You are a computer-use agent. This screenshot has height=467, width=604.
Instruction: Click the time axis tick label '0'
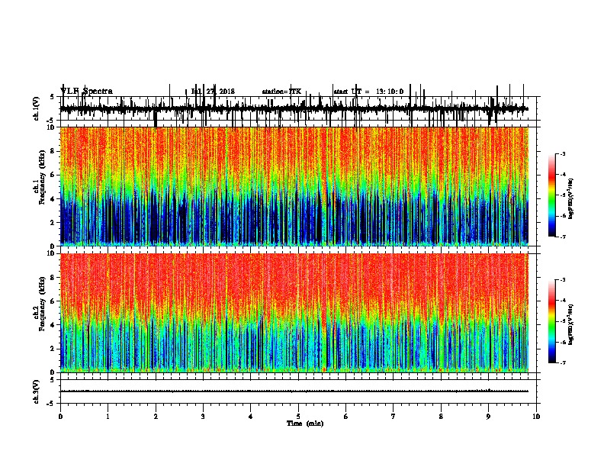pyautogui.click(x=60, y=417)
